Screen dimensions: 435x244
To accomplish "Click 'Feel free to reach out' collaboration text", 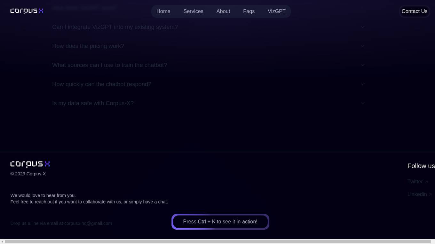I will coord(89,202).
